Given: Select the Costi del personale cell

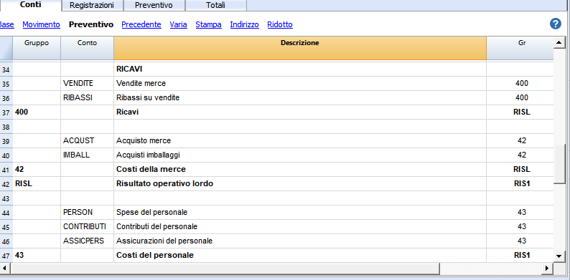Looking at the screenshot, I should tap(300, 256).
